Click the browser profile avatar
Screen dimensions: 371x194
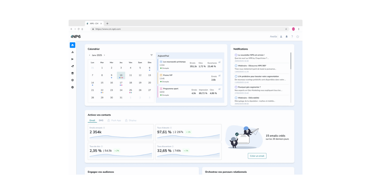tap(293, 29)
